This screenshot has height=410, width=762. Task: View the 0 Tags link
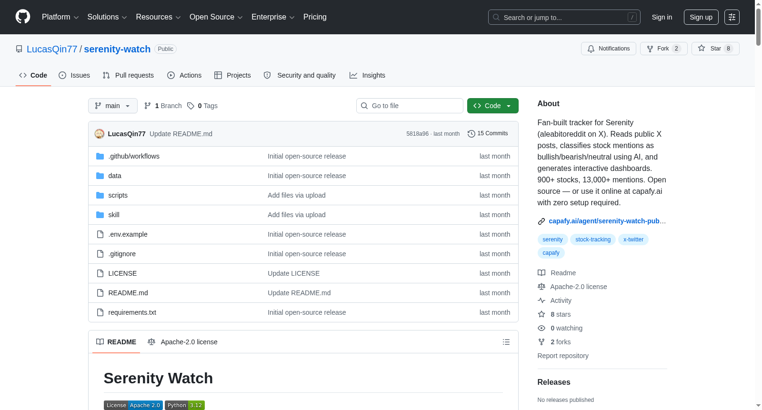tap(202, 106)
